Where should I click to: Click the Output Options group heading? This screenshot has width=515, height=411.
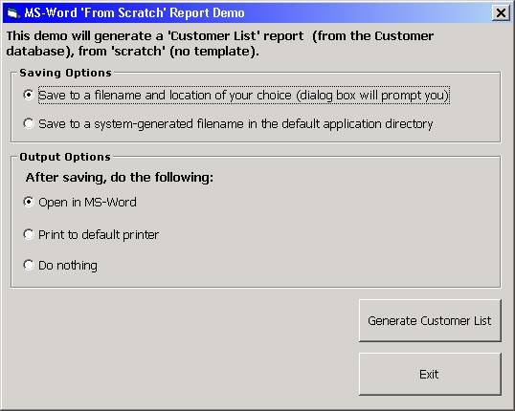coord(65,157)
